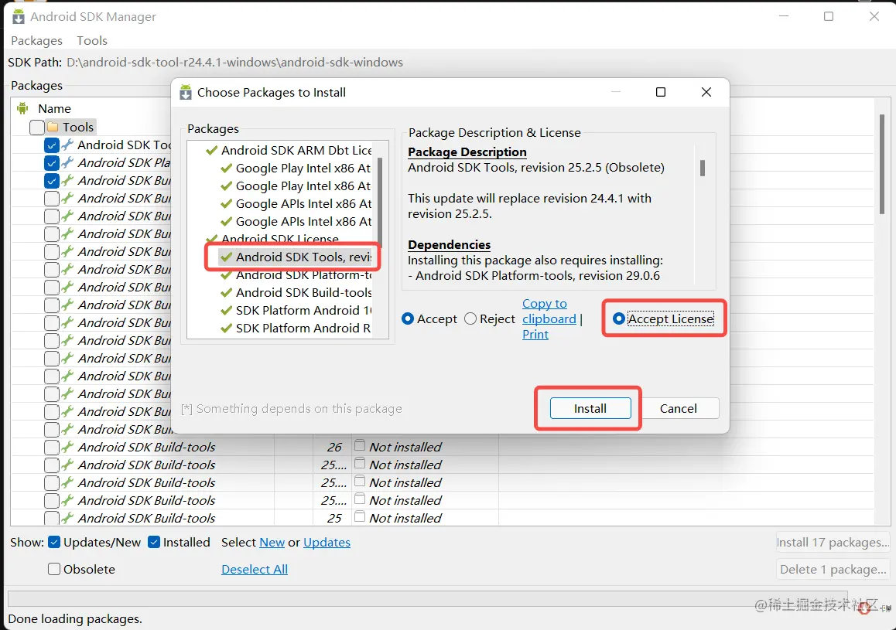This screenshot has width=896, height=630.
Task: Click the Deselect All link
Action: (x=255, y=569)
